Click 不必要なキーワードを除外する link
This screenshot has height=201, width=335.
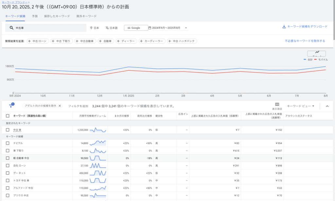305,41
